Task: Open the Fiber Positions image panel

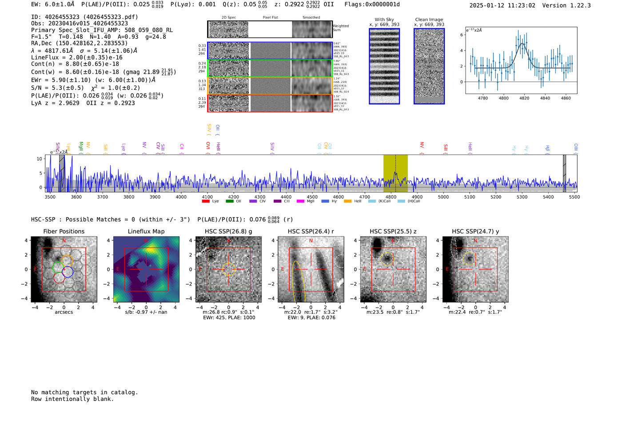Action: pyautogui.click(x=64, y=269)
